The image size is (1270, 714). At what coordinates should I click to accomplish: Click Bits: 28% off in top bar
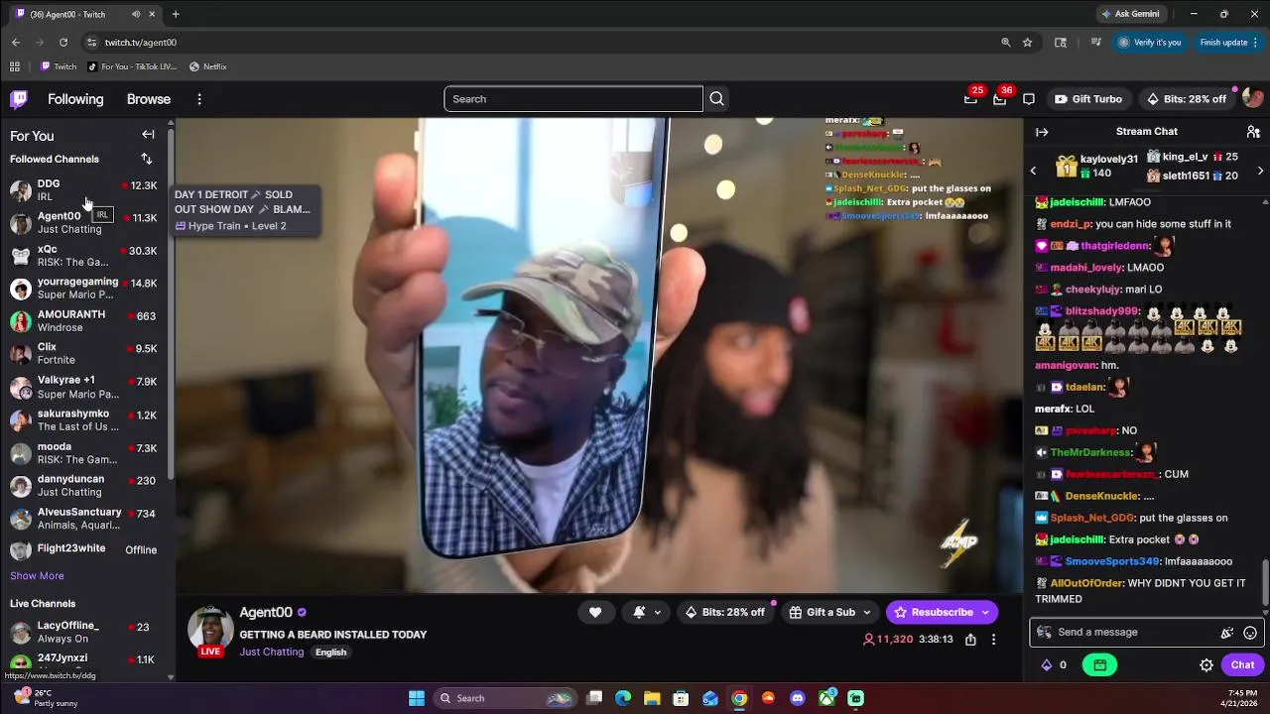pyautogui.click(x=1186, y=99)
